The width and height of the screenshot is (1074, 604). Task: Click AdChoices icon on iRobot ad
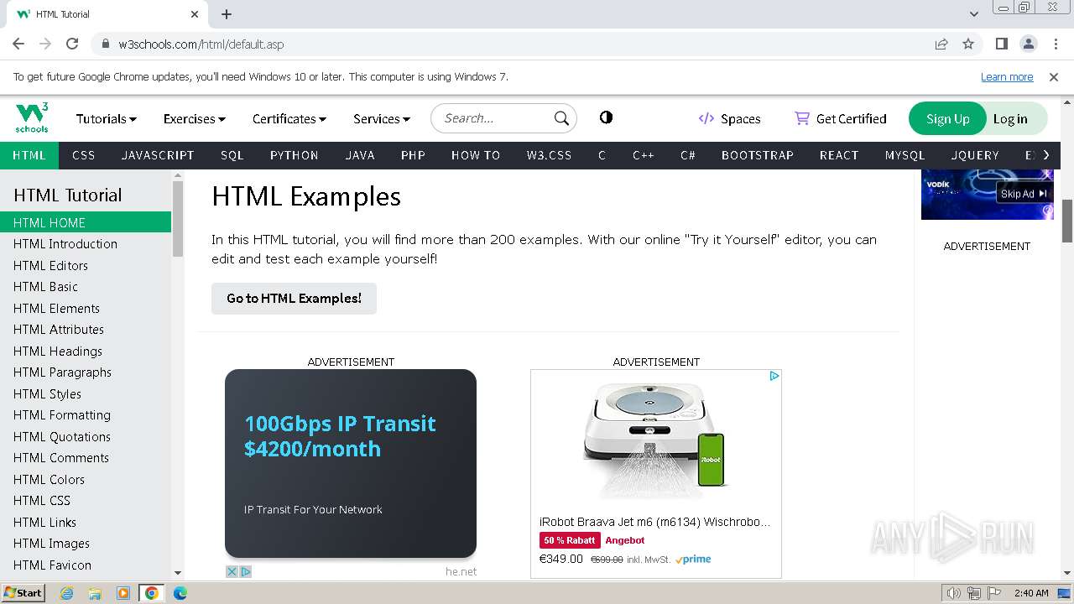pos(774,376)
